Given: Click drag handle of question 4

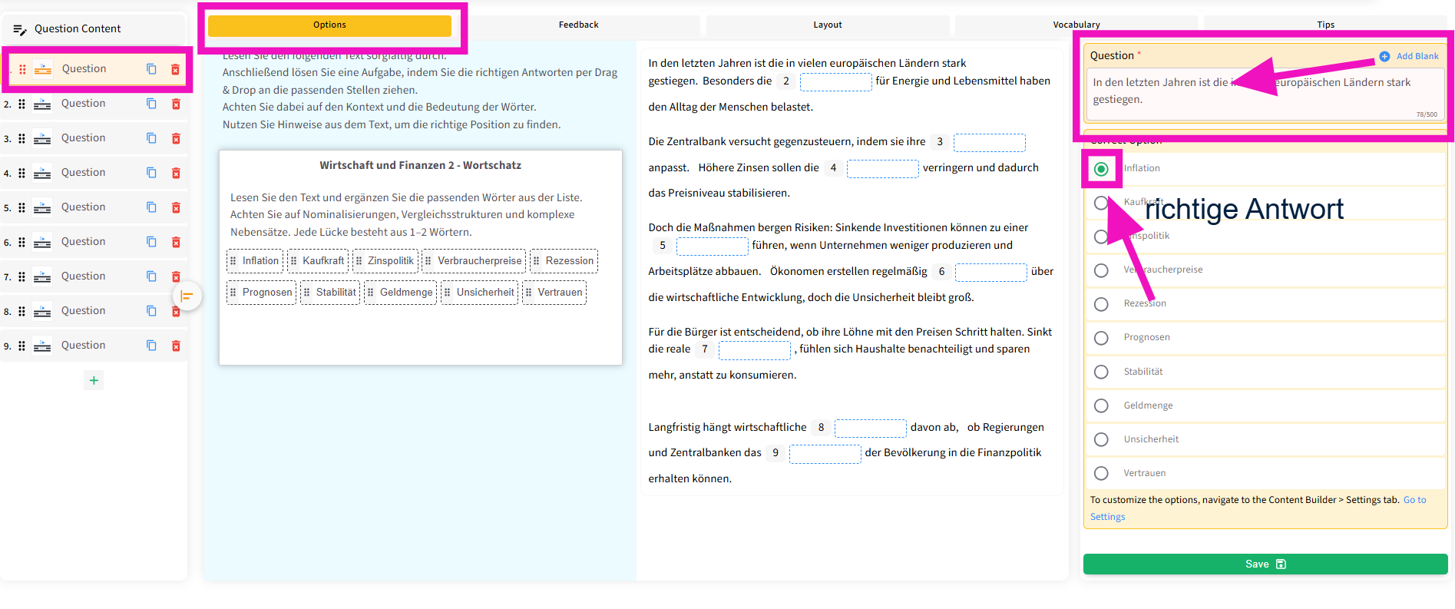Looking at the screenshot, I should 21,173.
